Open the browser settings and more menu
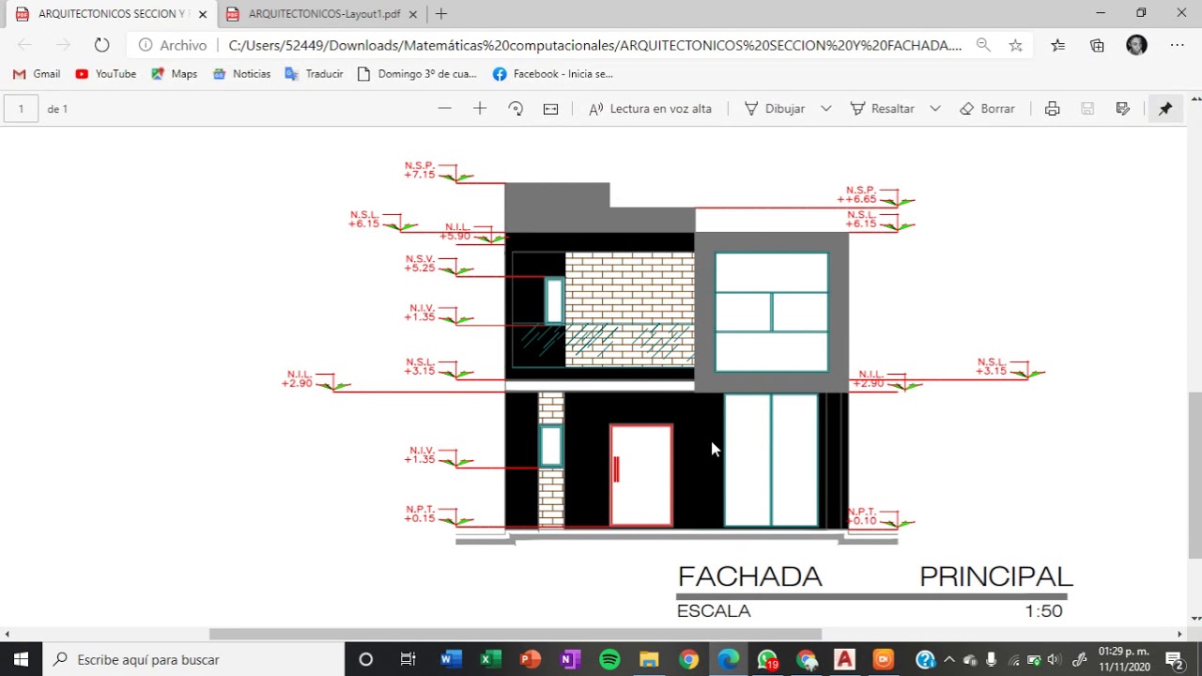The image size is (1202, 676). [x=1177, y=45]
